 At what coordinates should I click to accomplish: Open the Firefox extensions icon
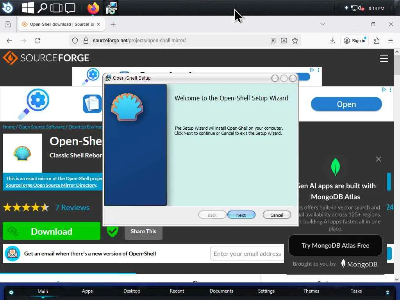click(x=377, y=41)
